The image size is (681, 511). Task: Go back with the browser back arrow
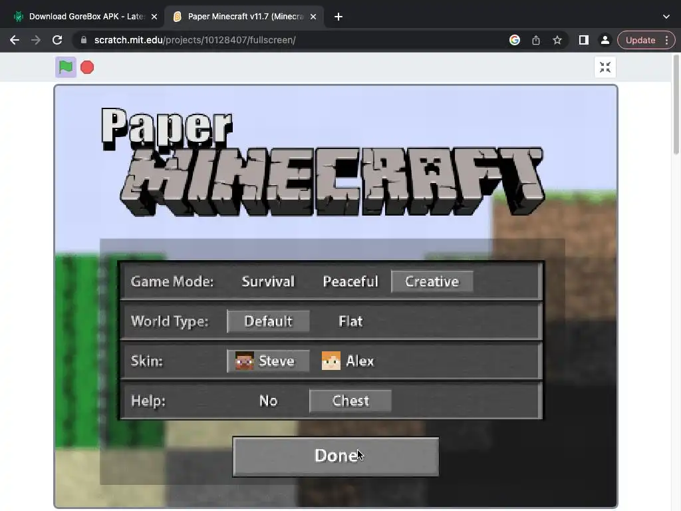click(15, 40)
